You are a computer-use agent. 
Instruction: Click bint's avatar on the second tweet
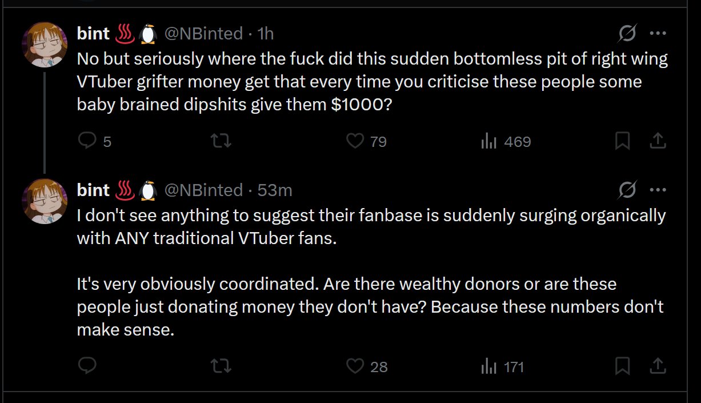(45, 200)
